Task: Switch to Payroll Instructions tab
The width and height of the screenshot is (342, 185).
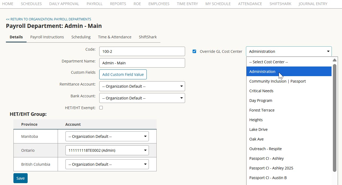Action: point(47,37)
